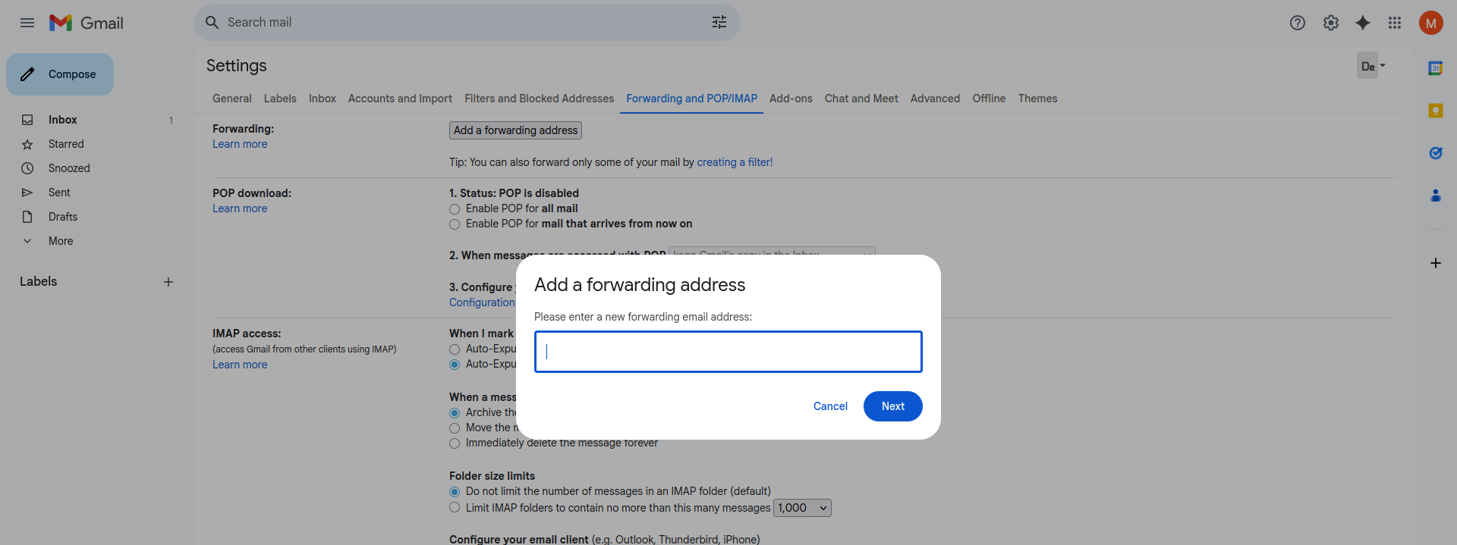Select Move the message radio option
Image resolution: width=1457 pixels, height=545 pixels.
click(455, 428)
